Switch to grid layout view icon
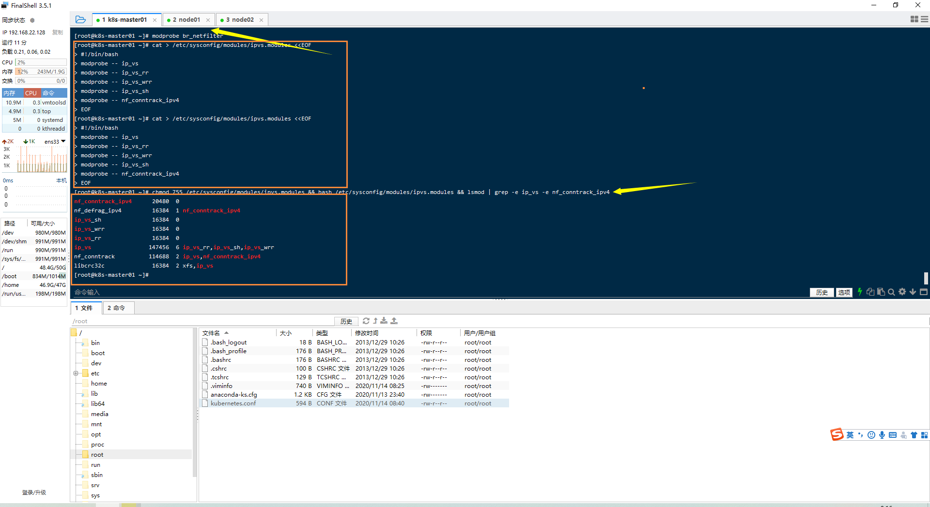 (x=914, y=19)
